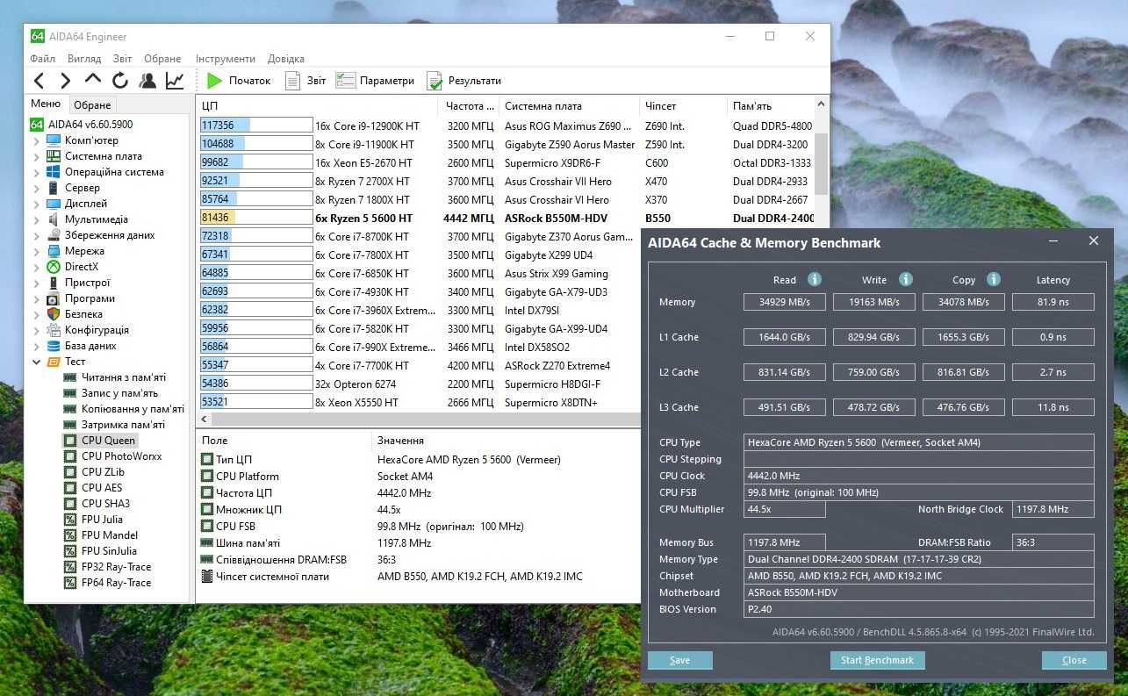Select the 6x Ryzen 5 5600 HT result row
Viewport: 1128px width, 696px height.
(x=507, y=218)
